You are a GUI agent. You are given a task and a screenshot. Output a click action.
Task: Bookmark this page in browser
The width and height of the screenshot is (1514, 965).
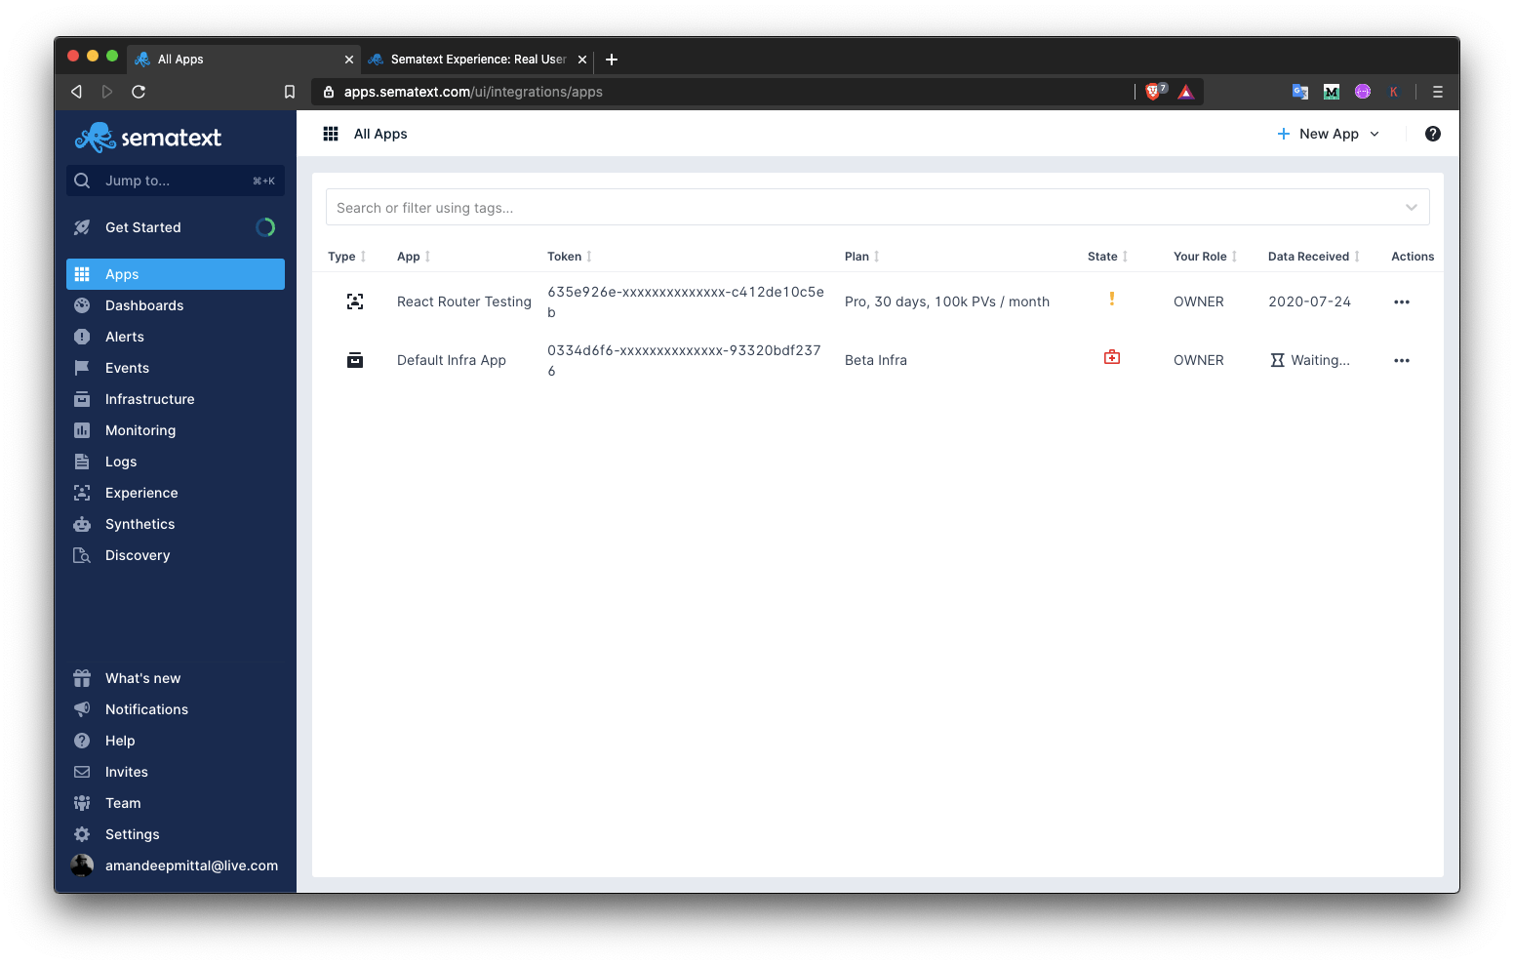coord(290,92)
